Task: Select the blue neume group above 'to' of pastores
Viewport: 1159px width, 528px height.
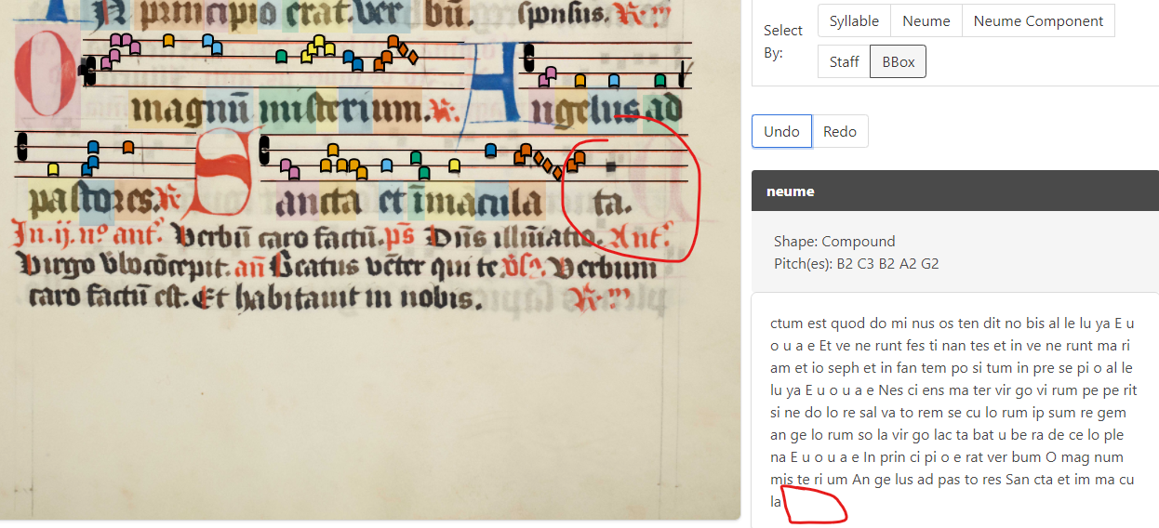Action: click(x=90, y=159)
